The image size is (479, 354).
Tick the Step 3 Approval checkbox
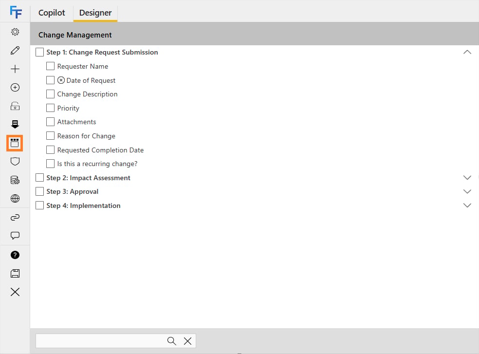40,191
